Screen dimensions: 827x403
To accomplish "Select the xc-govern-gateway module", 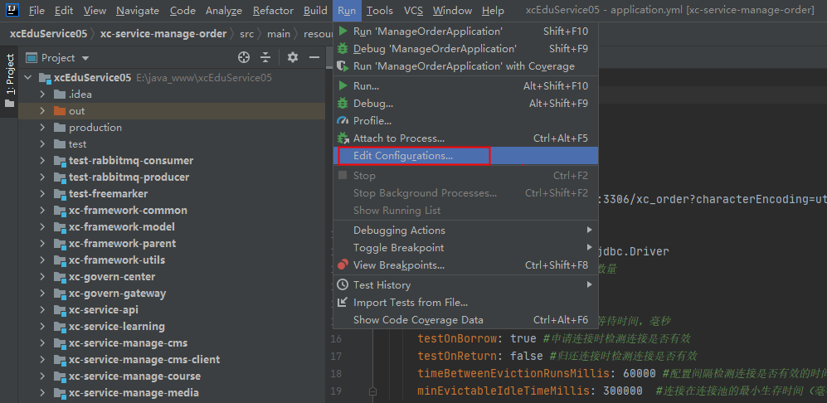I will (117, 294).
